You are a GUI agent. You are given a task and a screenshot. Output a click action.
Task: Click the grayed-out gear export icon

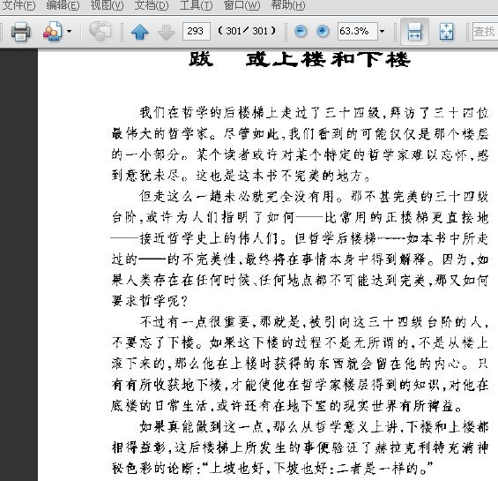tap(100, 31)
